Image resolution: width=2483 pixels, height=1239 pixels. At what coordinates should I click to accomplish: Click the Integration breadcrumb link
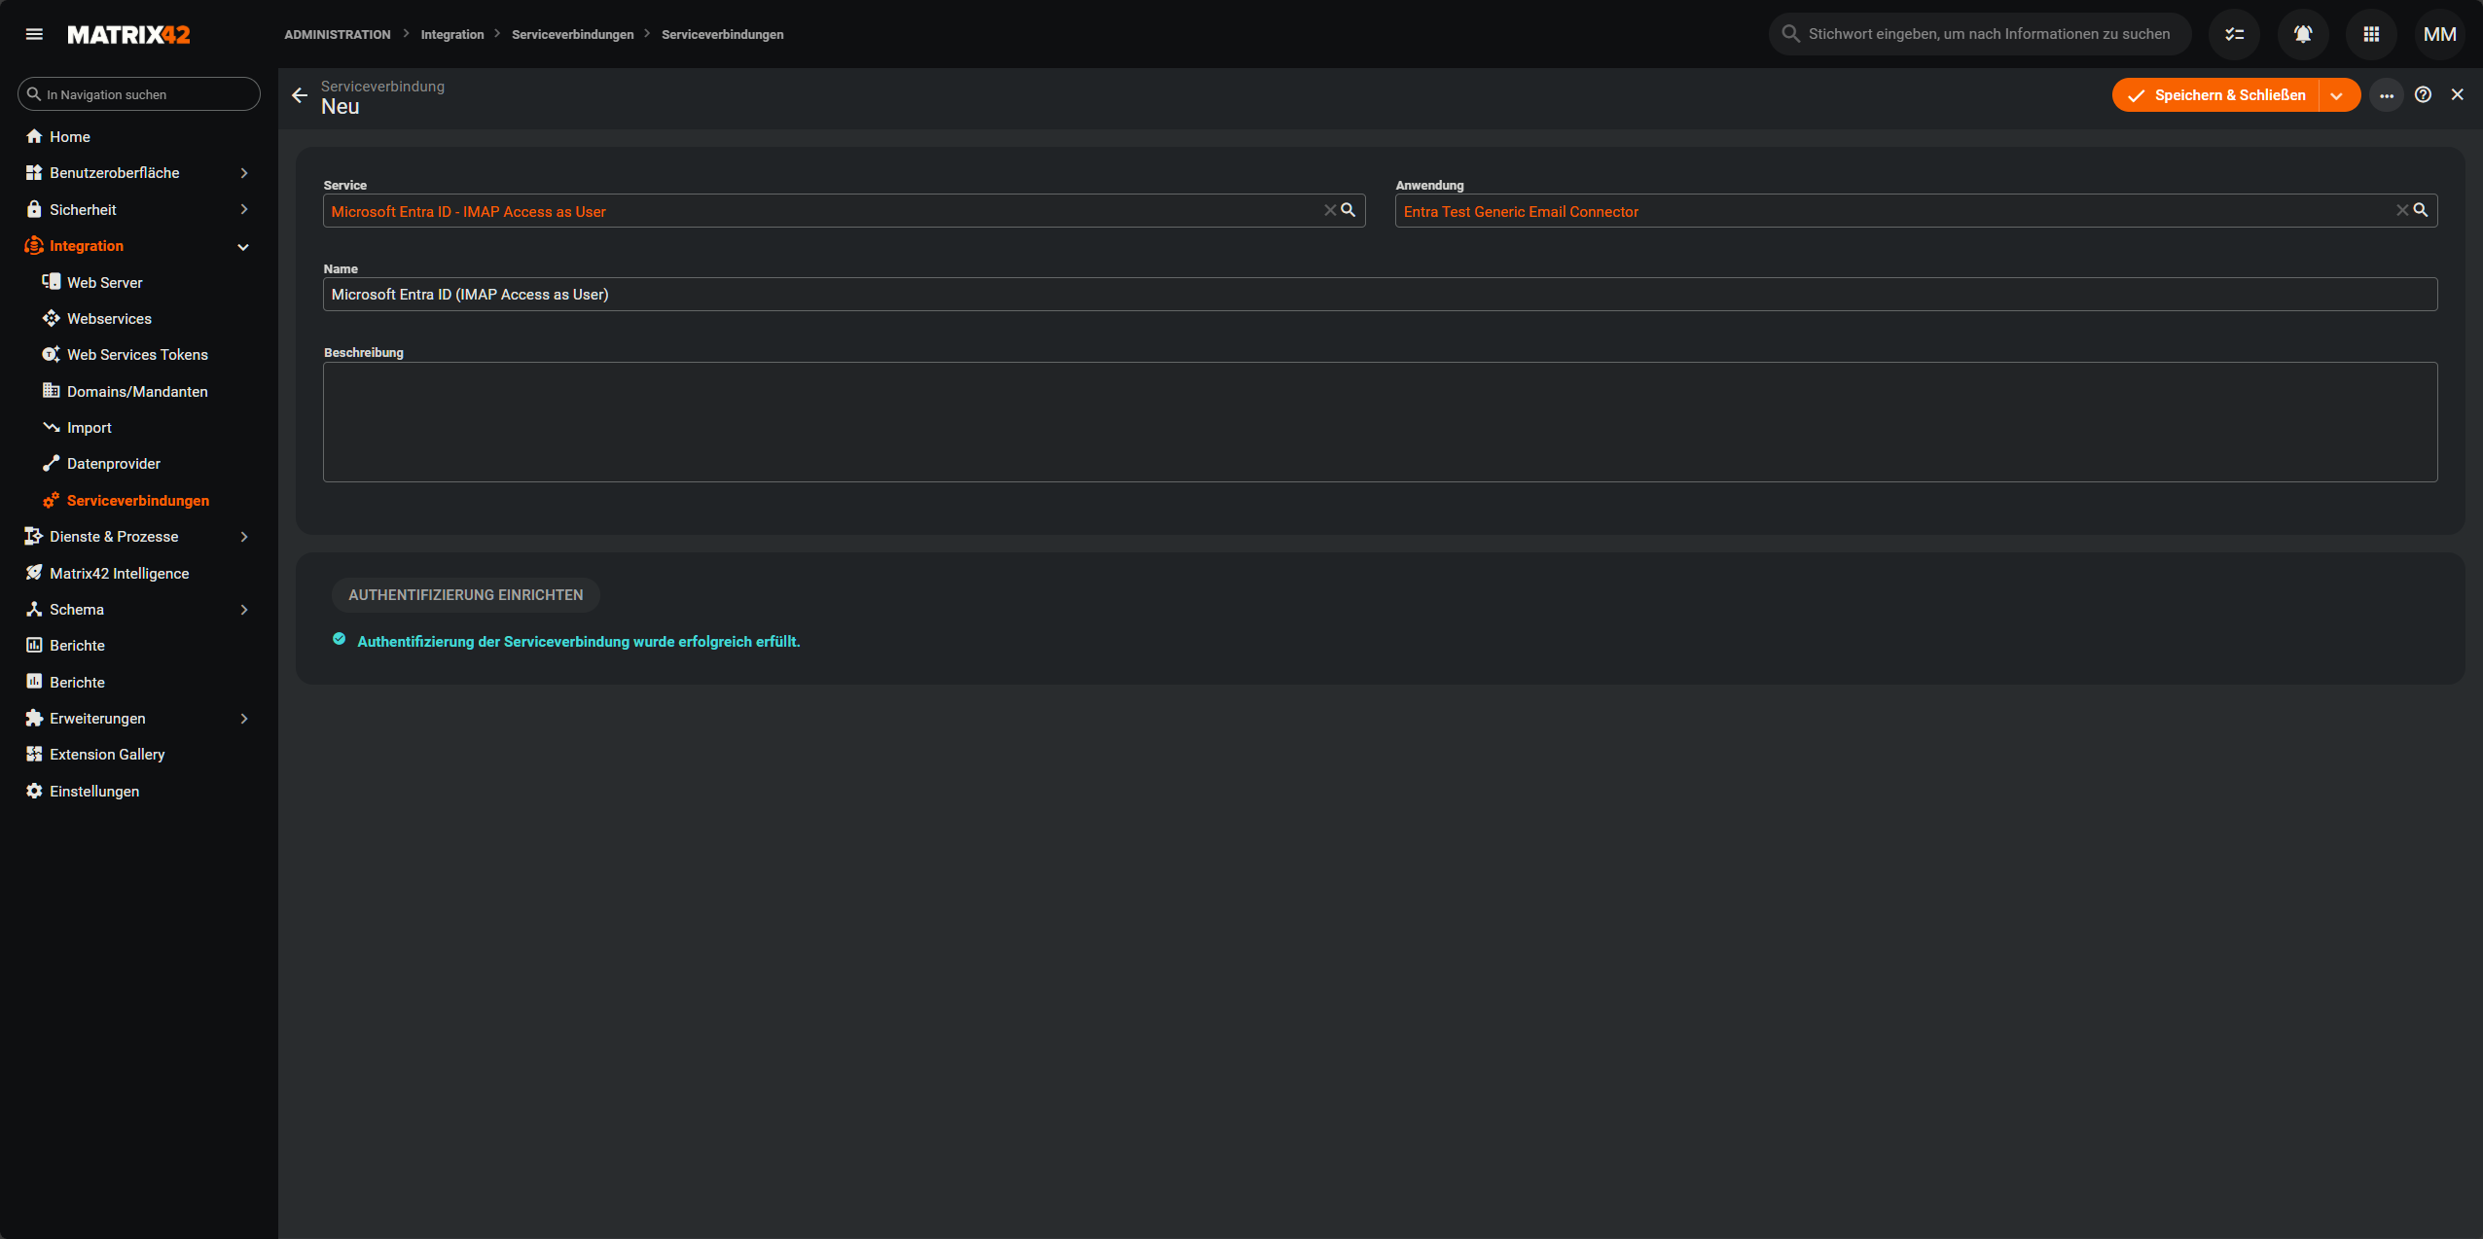[x=451, y=34]
